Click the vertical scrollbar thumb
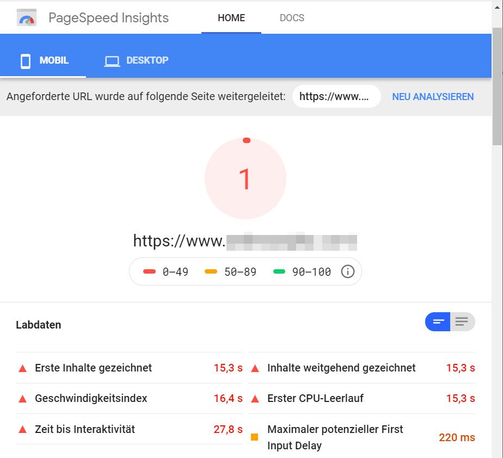503x458 pixels. [498, 86]
